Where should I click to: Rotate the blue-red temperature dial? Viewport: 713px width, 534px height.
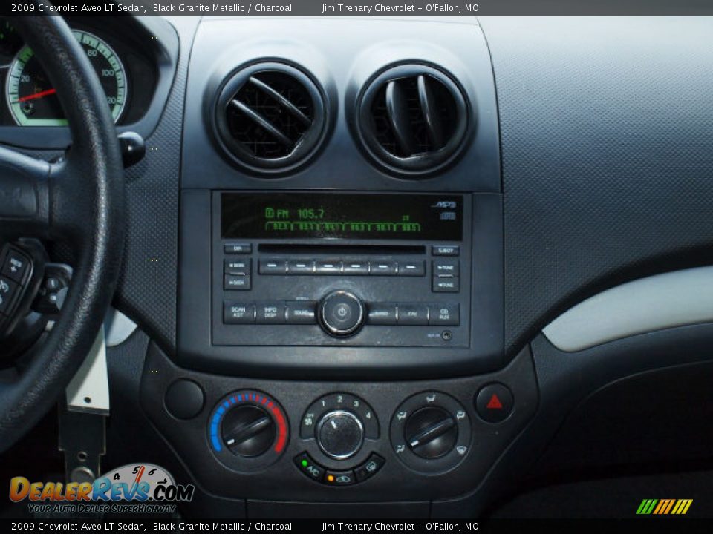247,430
